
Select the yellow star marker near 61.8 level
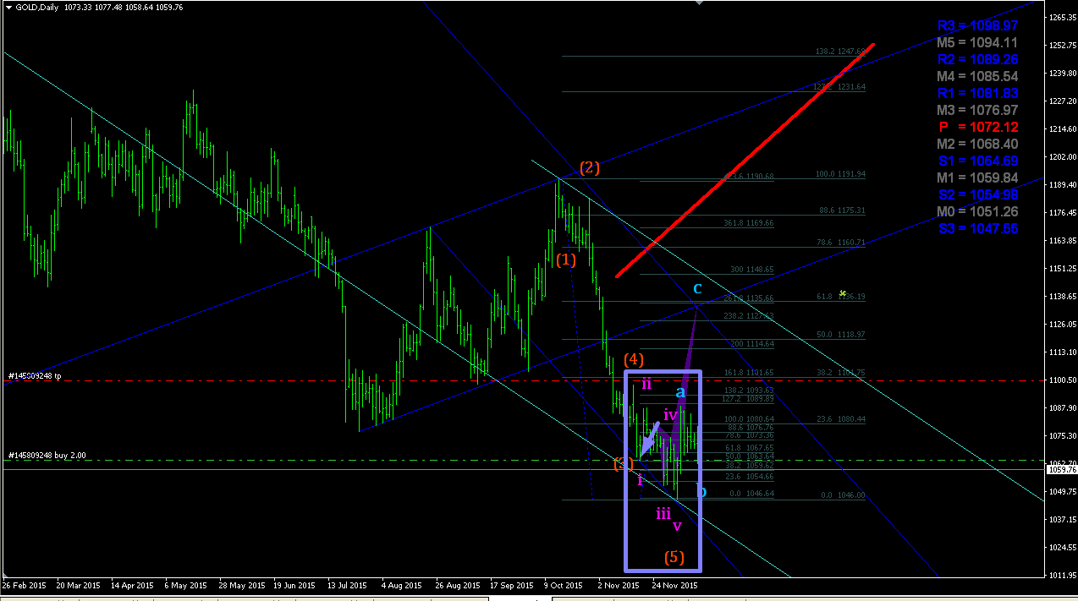coord(842,292)
